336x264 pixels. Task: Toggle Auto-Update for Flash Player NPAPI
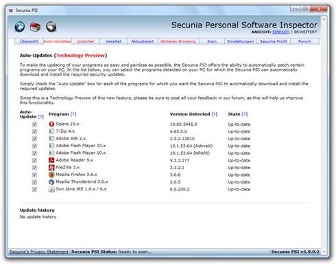coord(34,153)
